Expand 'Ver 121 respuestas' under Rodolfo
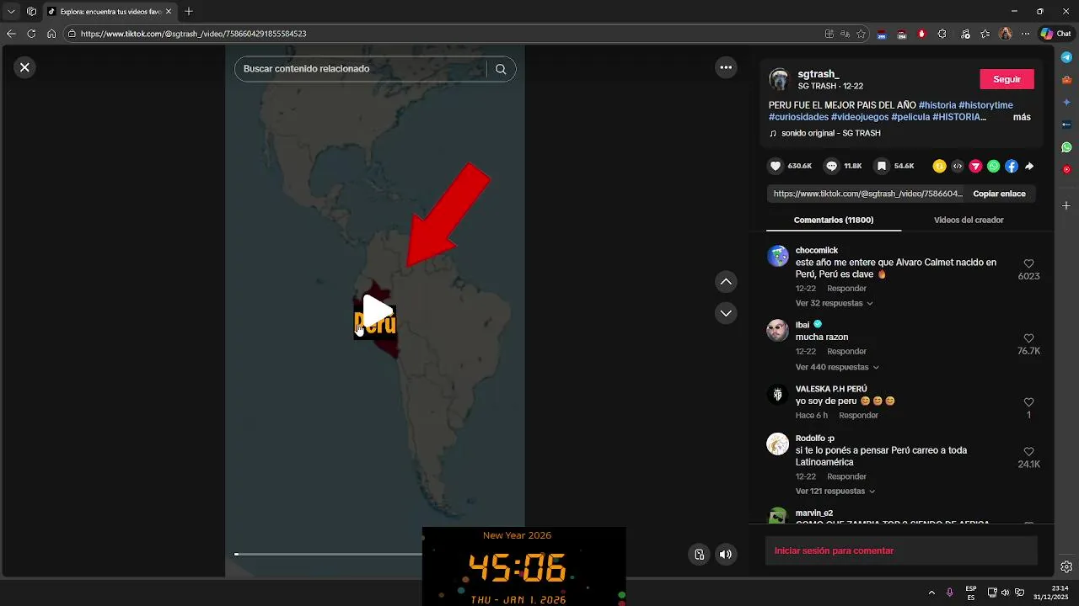The image size is (1079, 606). [x=834, y=491]
